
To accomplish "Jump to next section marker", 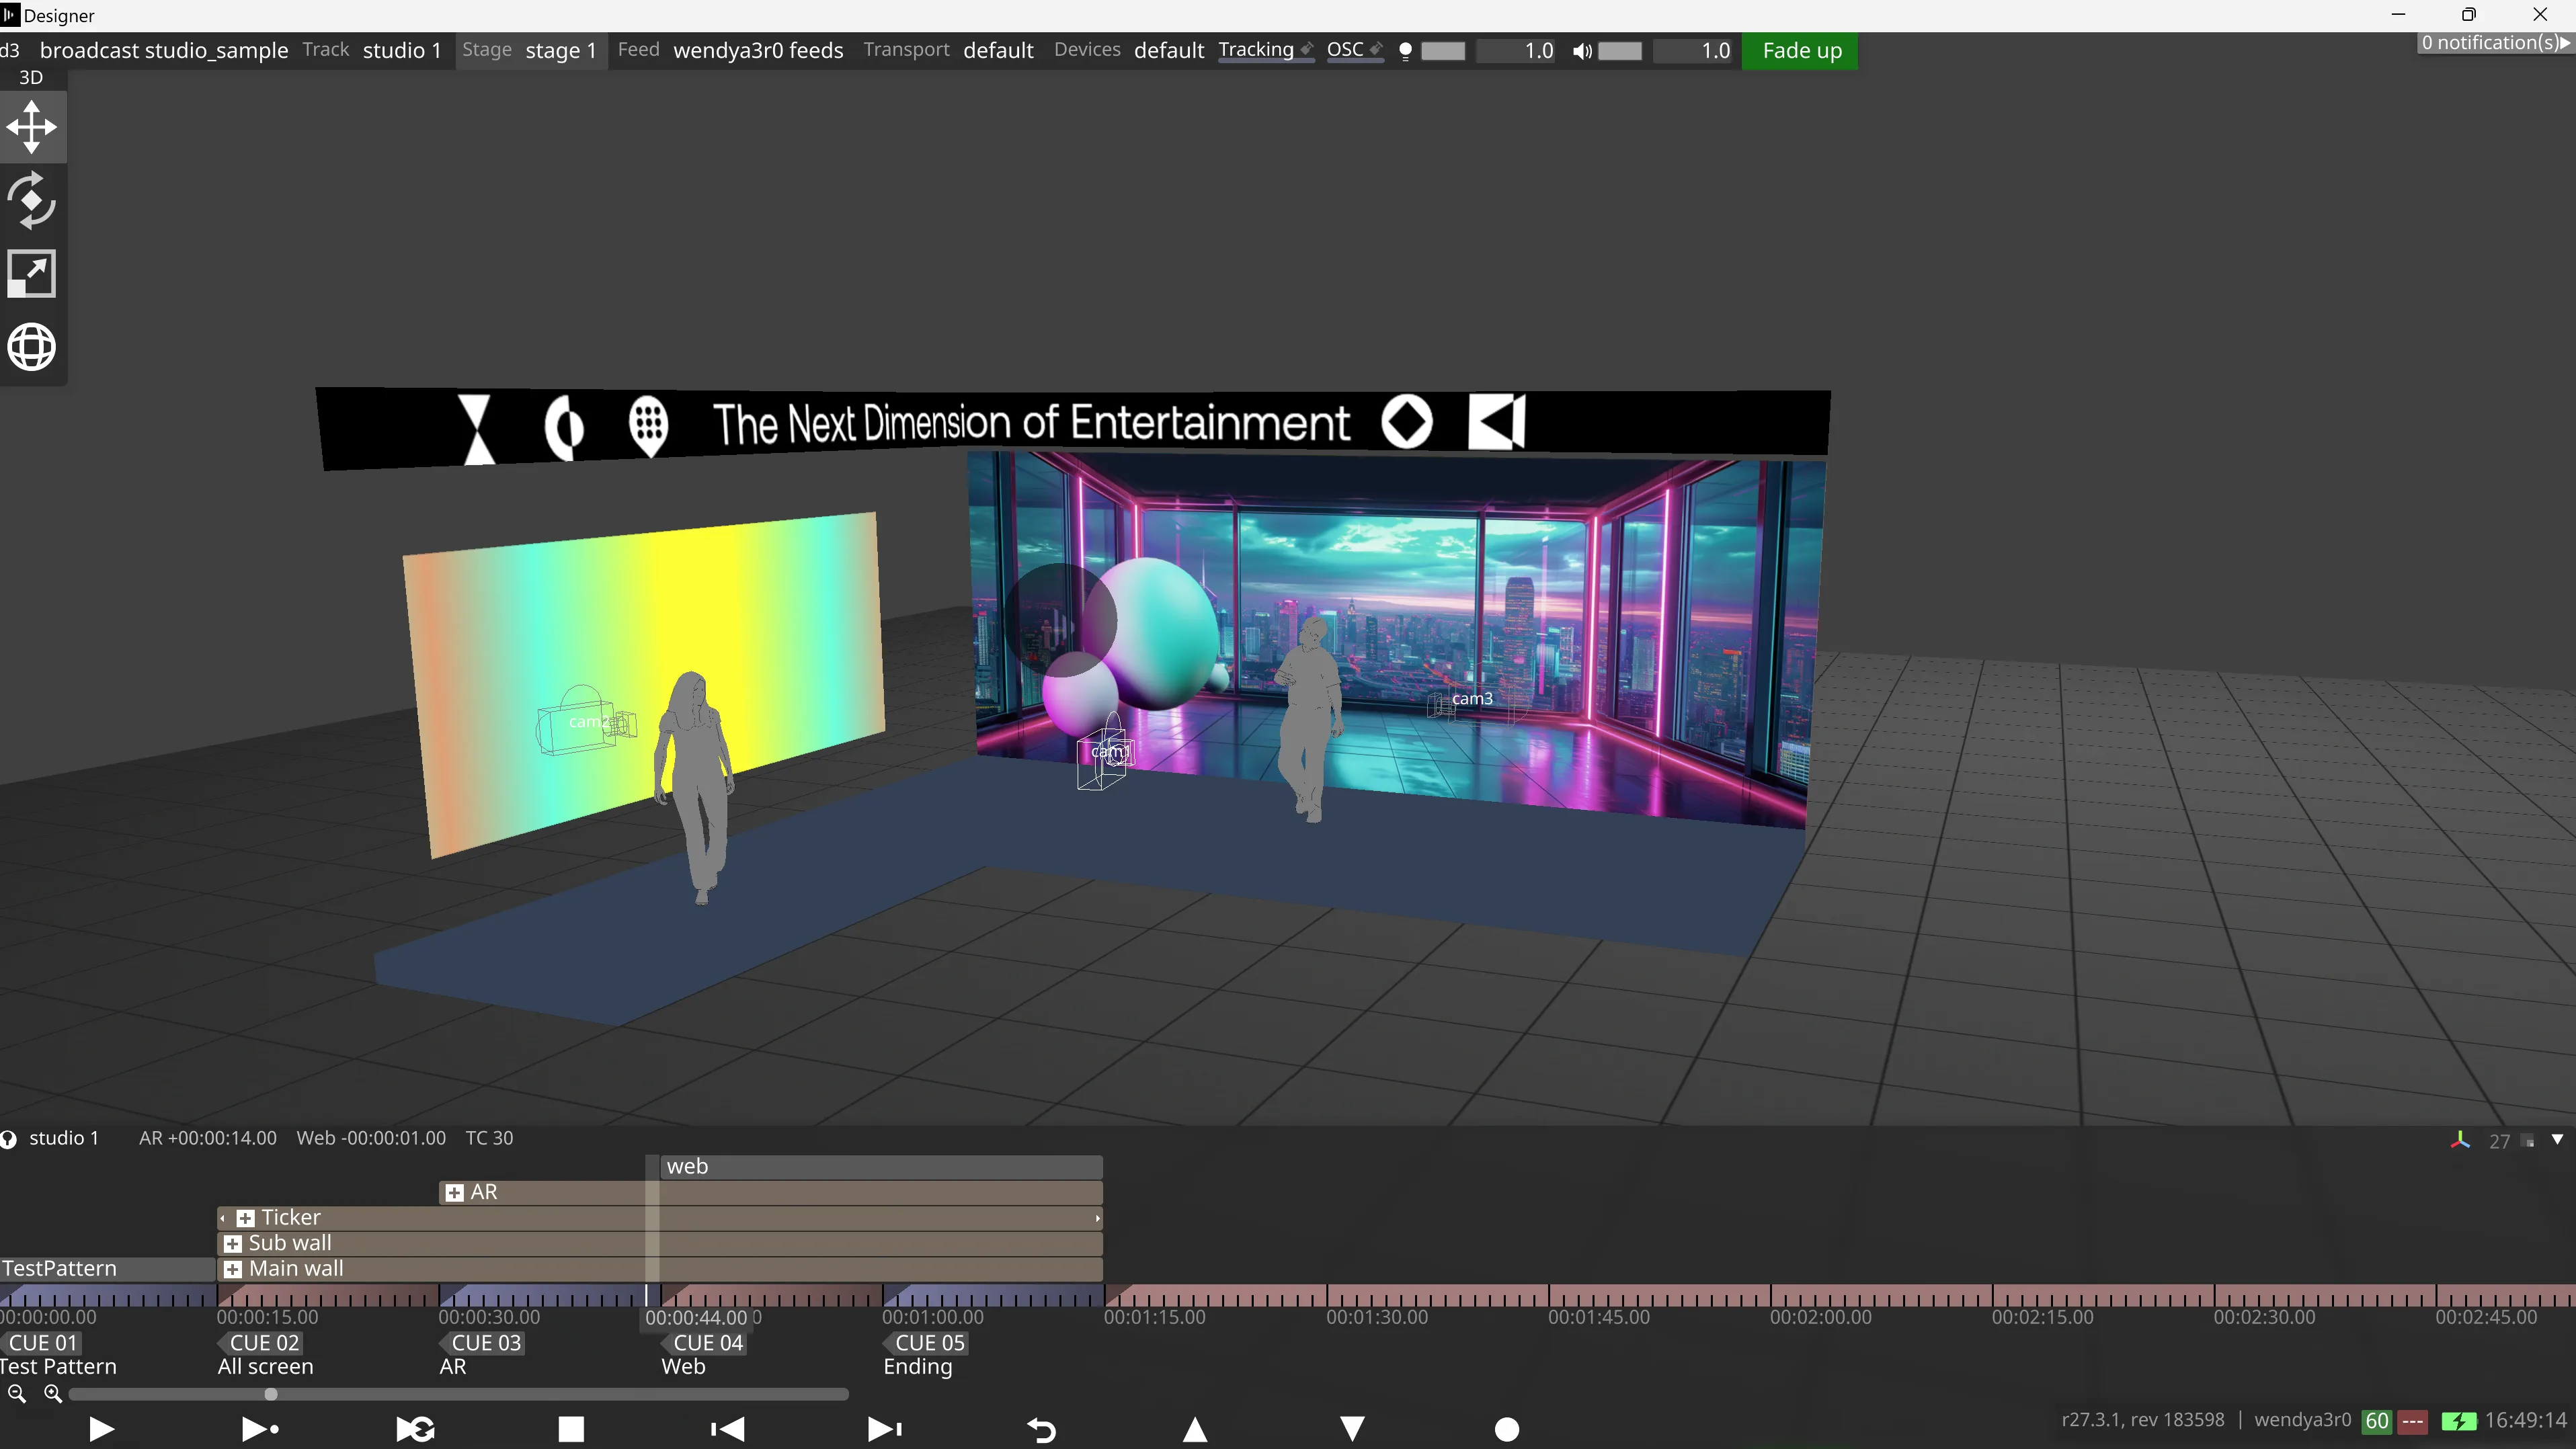I will pyautogui.click(x=884, y=1430).
